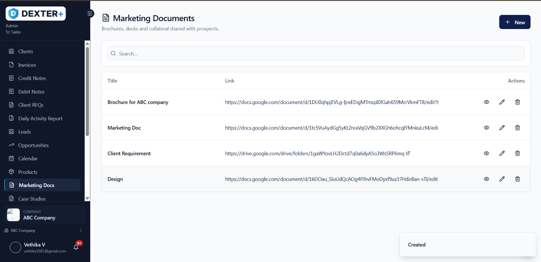View the Brochure for ABC company document

tap(487, 102)
